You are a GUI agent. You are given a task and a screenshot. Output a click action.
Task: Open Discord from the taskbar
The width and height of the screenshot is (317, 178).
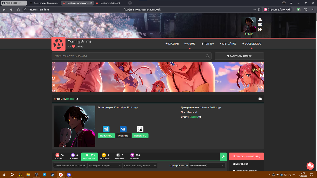pyautogui.click(x=69, y=175)
